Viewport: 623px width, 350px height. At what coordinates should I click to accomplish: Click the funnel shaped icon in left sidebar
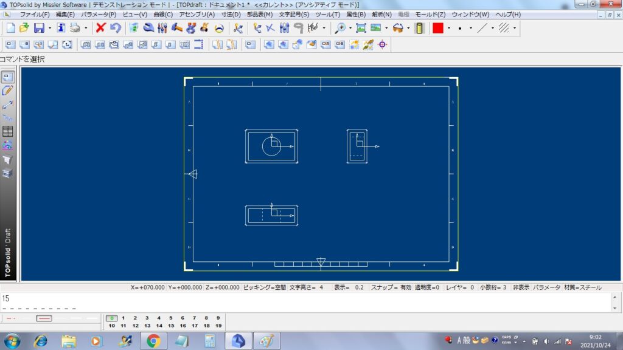coord(7,159)
